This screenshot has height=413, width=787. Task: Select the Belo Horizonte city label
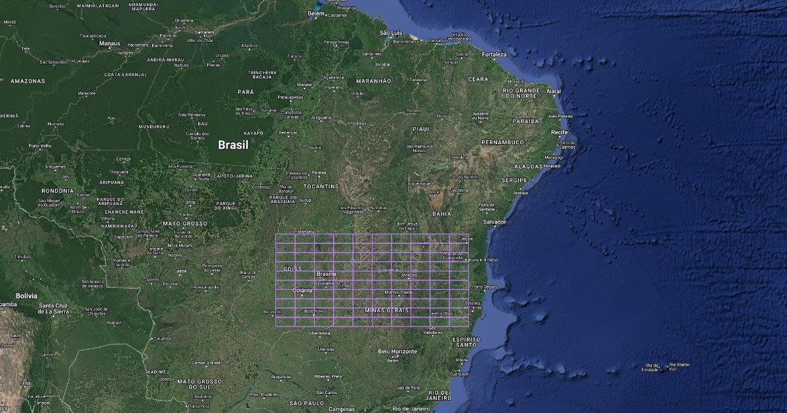pyautogui.click(x=397, y=351)
